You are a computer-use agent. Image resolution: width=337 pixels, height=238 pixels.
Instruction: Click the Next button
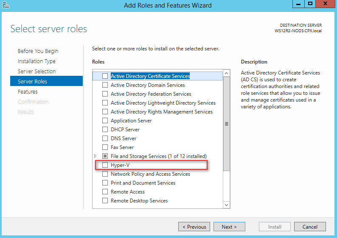[x=229, y=227]
